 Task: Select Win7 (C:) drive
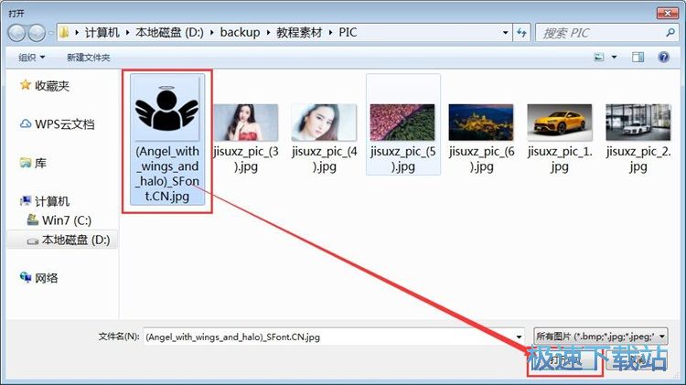pyautogui.click(x=67, y=220)
